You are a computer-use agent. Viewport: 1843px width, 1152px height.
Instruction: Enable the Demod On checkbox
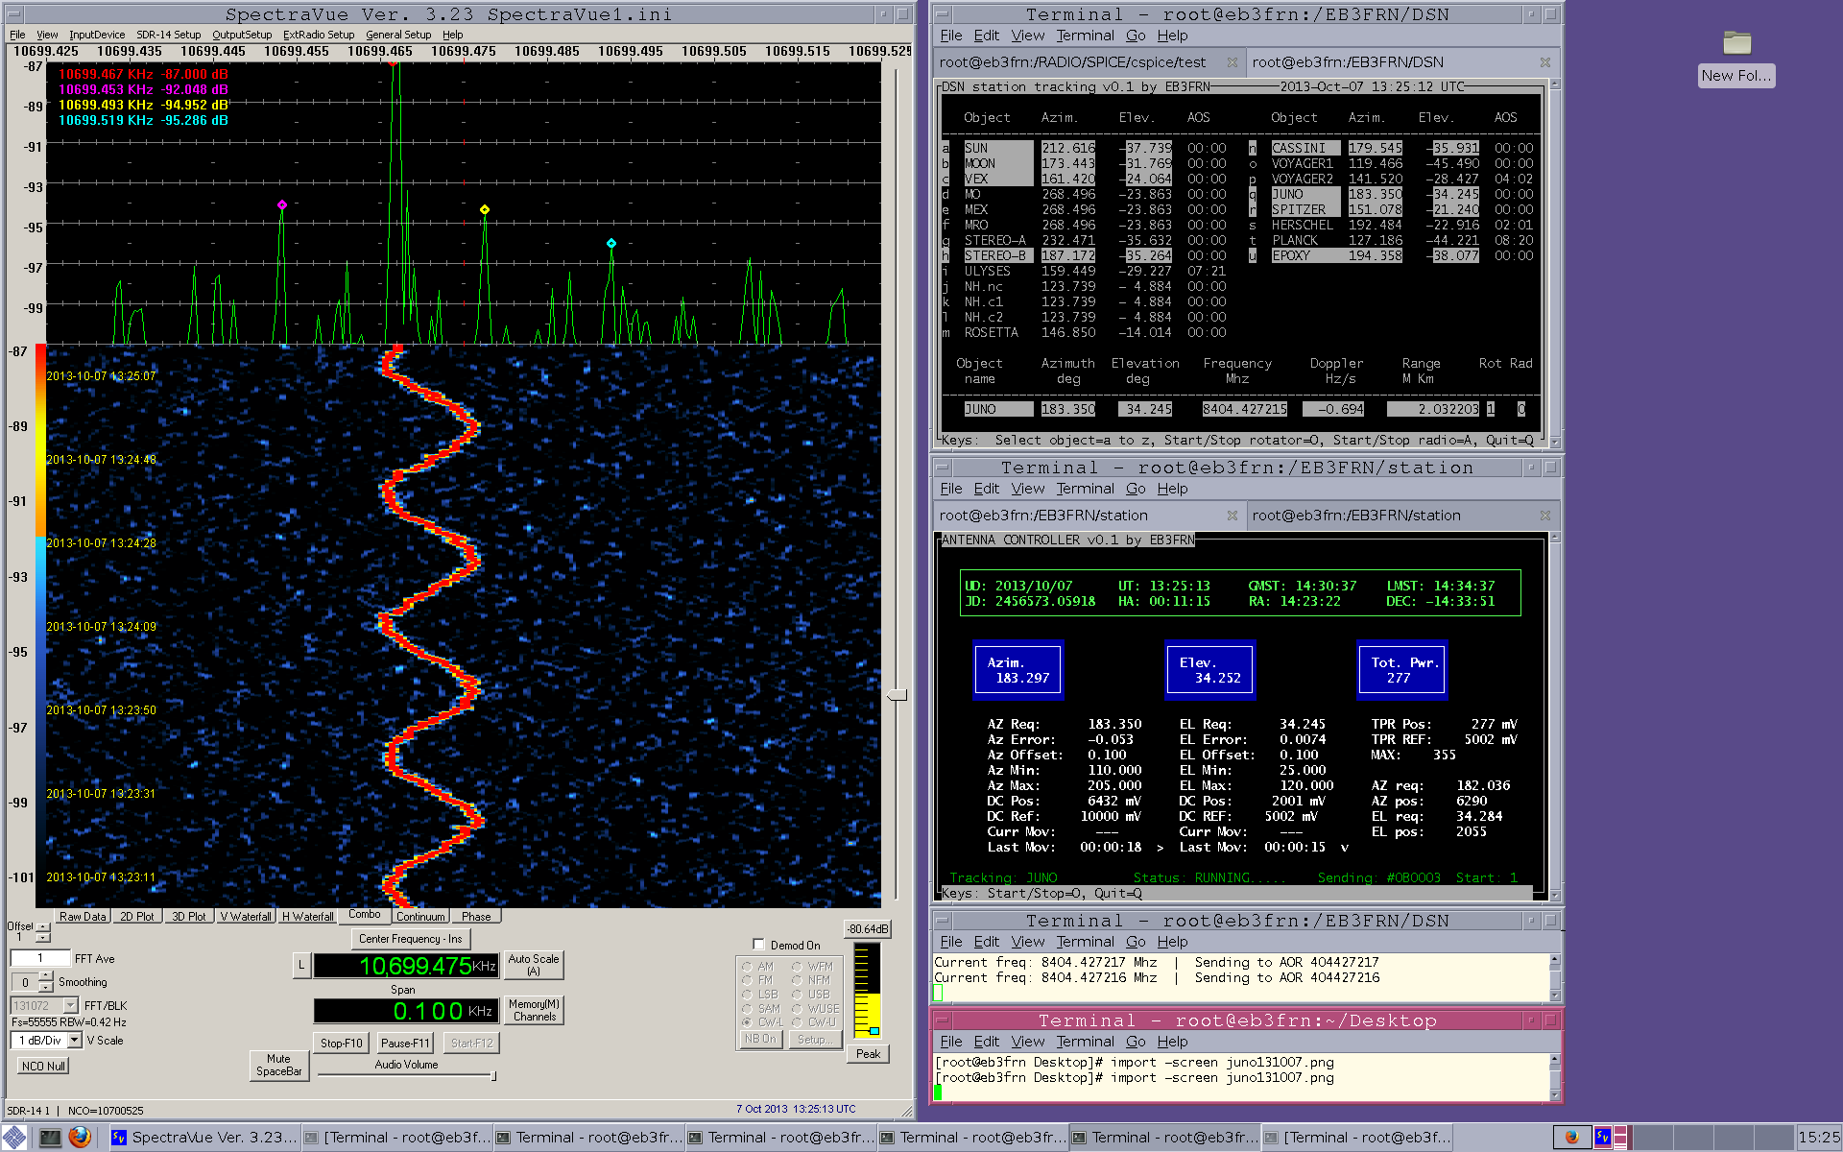click(758, 945)
